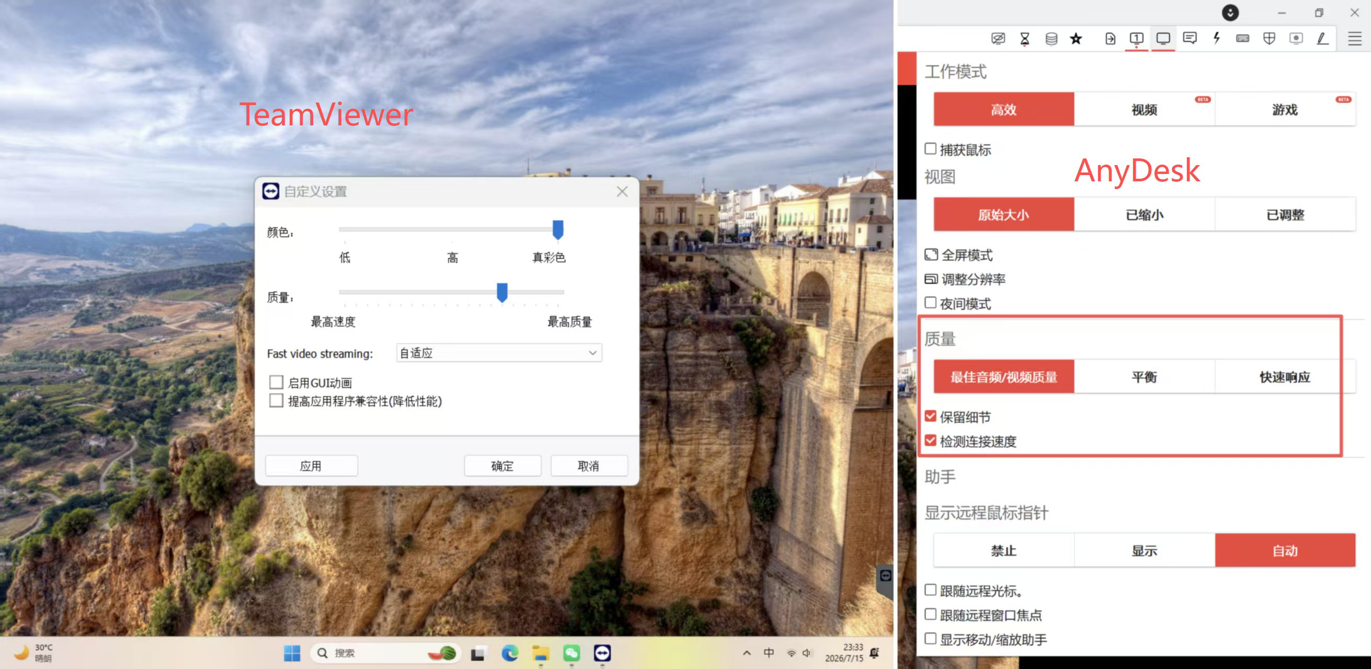Click the AnyDesk keyboard icon
This screenshot has height=669, width=1371.
point(1243,38)
